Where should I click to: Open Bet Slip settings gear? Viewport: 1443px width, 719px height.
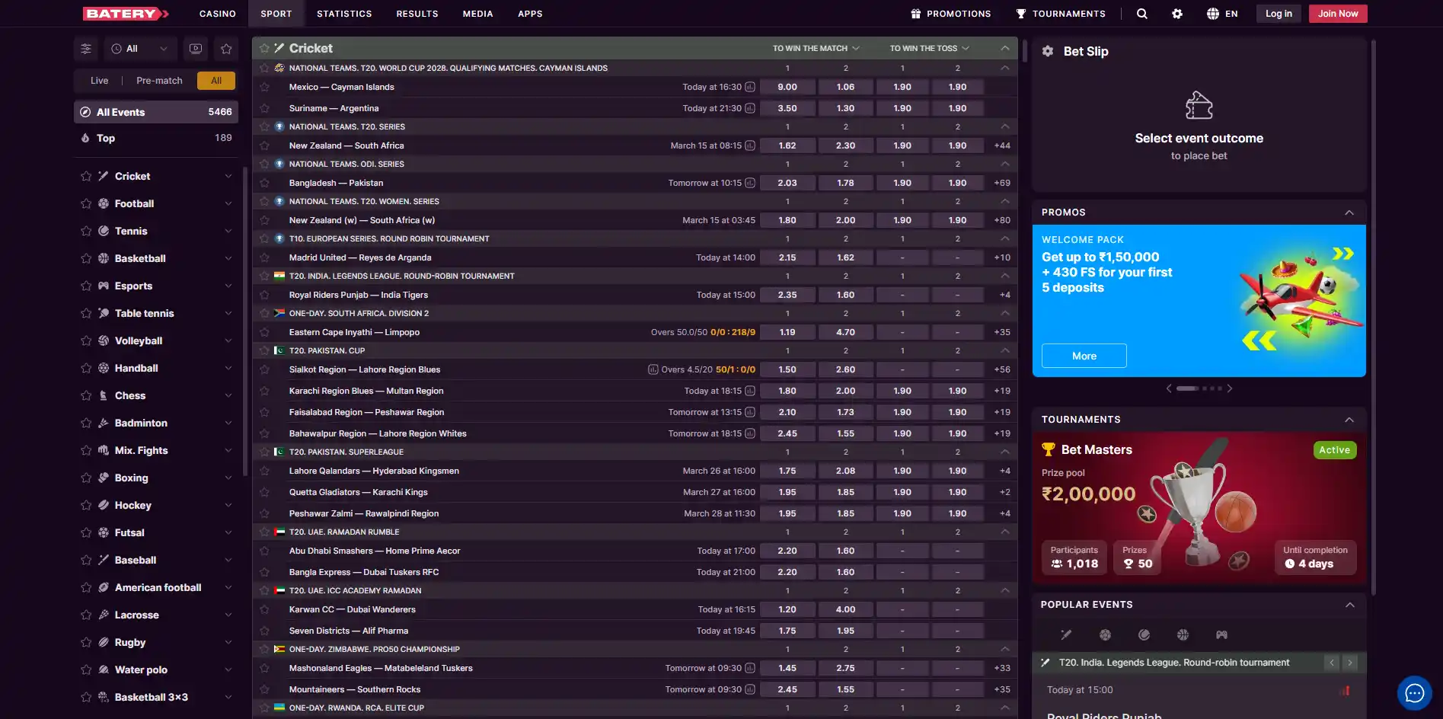1048,51
